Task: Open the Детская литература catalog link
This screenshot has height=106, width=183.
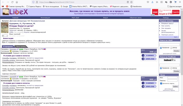Action: (18, 21)
